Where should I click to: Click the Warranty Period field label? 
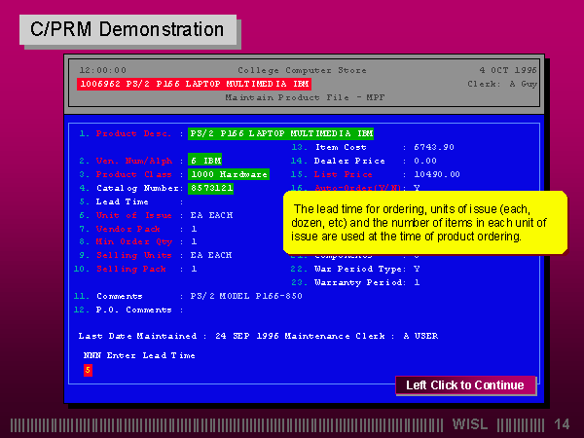point(356,282)
